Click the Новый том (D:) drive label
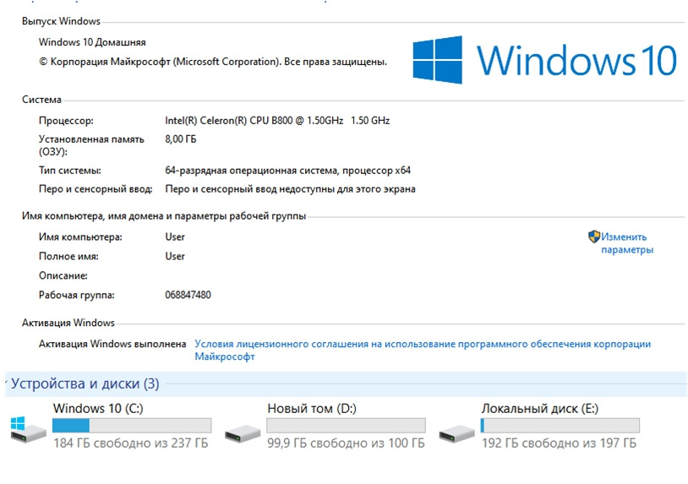 tap(311, 409)
